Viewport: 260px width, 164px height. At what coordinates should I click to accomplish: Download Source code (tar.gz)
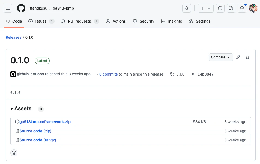(x=38, y=140)
